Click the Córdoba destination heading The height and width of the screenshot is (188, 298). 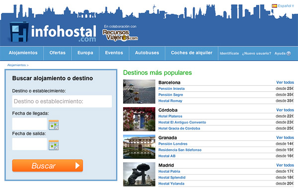coord(168,110)
